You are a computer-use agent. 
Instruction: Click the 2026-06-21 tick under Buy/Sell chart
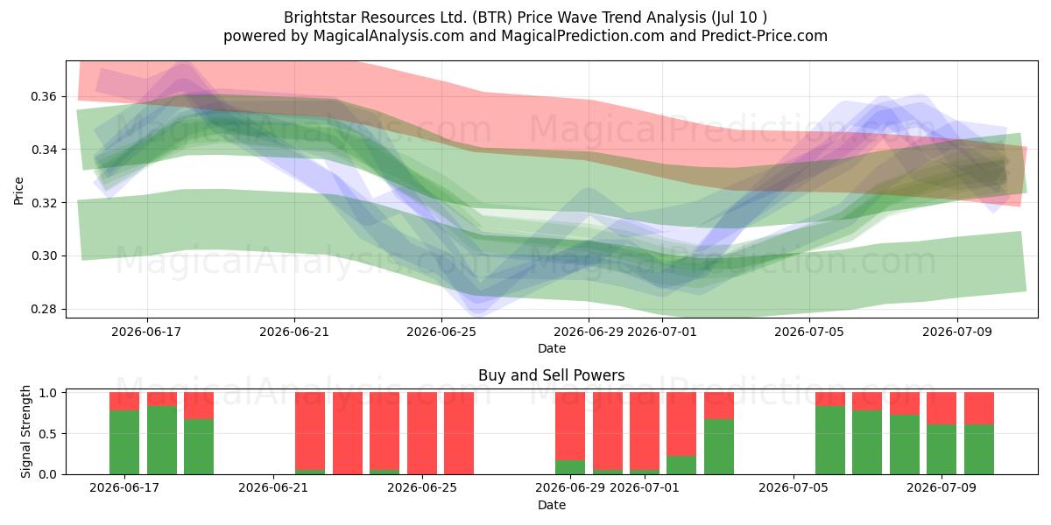click(273, 488)
